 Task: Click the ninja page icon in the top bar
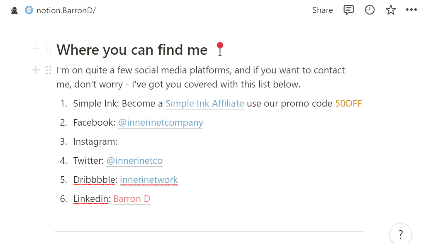click(14, 10)
